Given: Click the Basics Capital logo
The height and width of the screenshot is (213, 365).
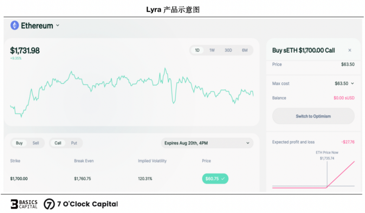Looking at the screenshot, I should (24, 204).
